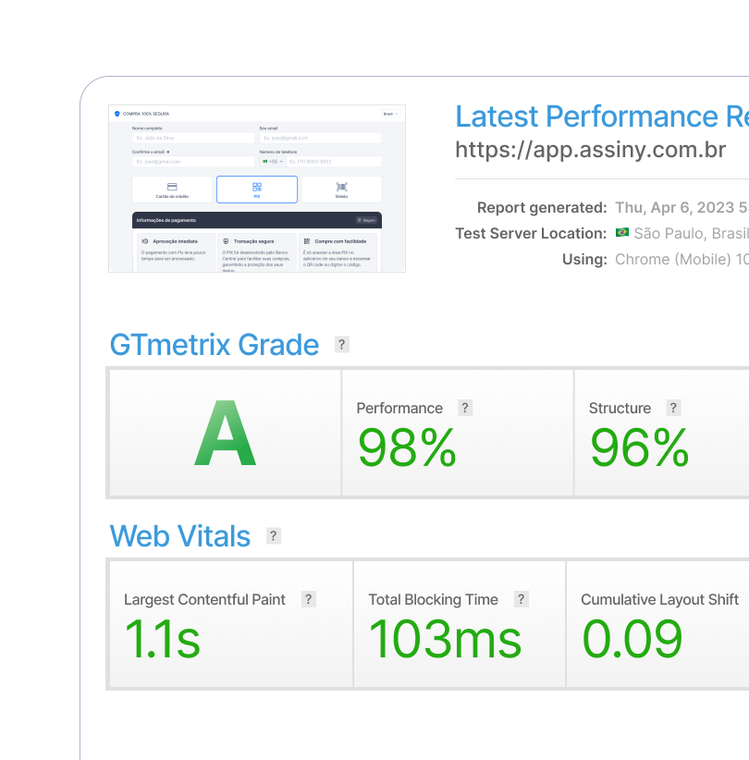This screenshot has width=749, height=760.
Task: Click the 0.09 Cumulative Layout Shift value
Action: (632, 639)
